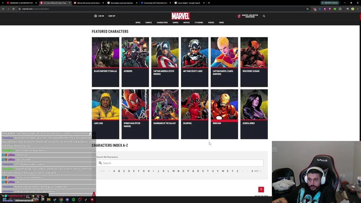Open the Black Panther (T'Challa) character card

105,62
